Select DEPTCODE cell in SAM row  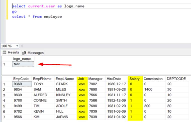pos(177,90)
